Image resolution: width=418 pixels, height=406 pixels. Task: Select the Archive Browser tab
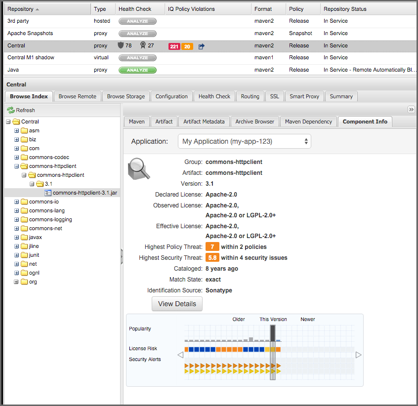point(254,122)
